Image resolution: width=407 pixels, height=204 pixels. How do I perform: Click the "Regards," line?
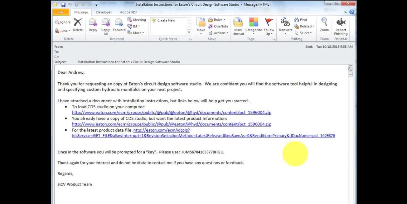click(66, 173)
